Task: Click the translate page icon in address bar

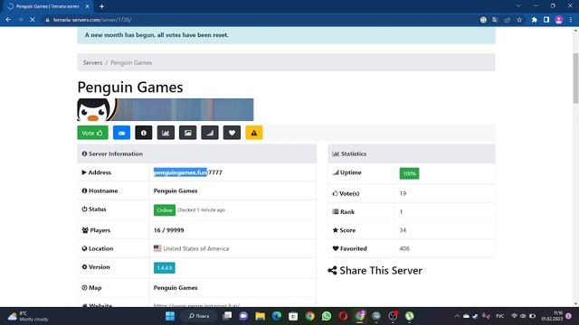Action: tap(495, 20)
